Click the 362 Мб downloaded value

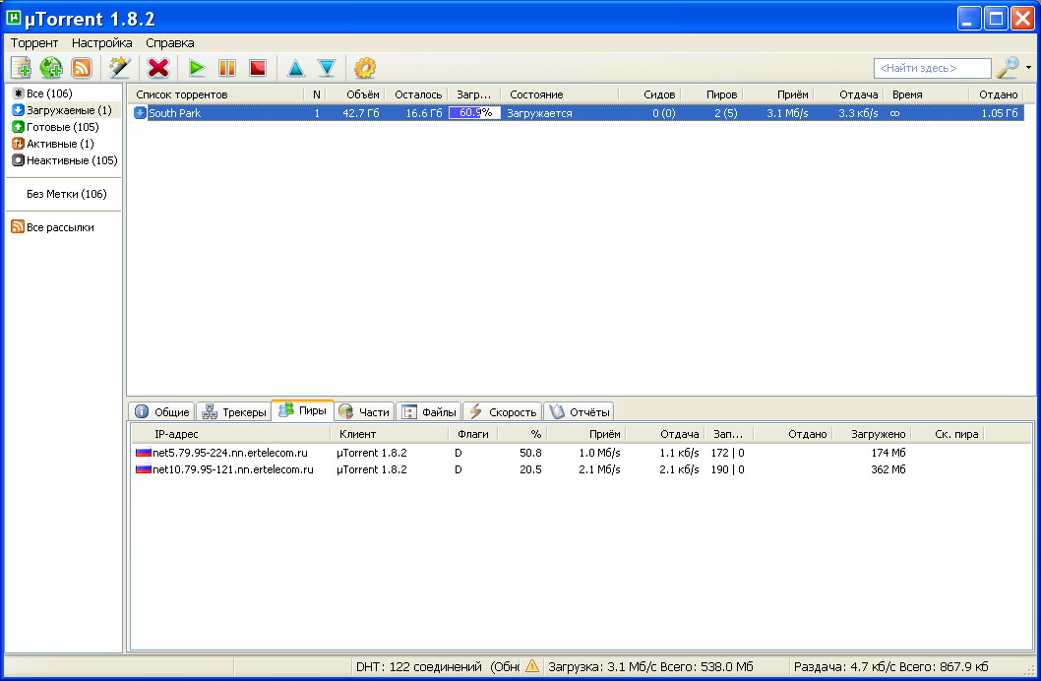tap(888, 469)
